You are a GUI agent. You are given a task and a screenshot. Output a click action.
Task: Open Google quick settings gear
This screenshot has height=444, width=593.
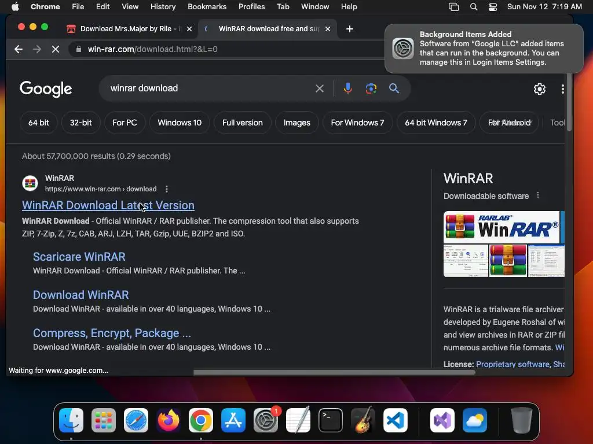539,88
